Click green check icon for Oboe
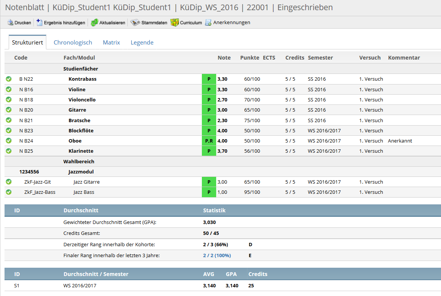 point(9,141)
